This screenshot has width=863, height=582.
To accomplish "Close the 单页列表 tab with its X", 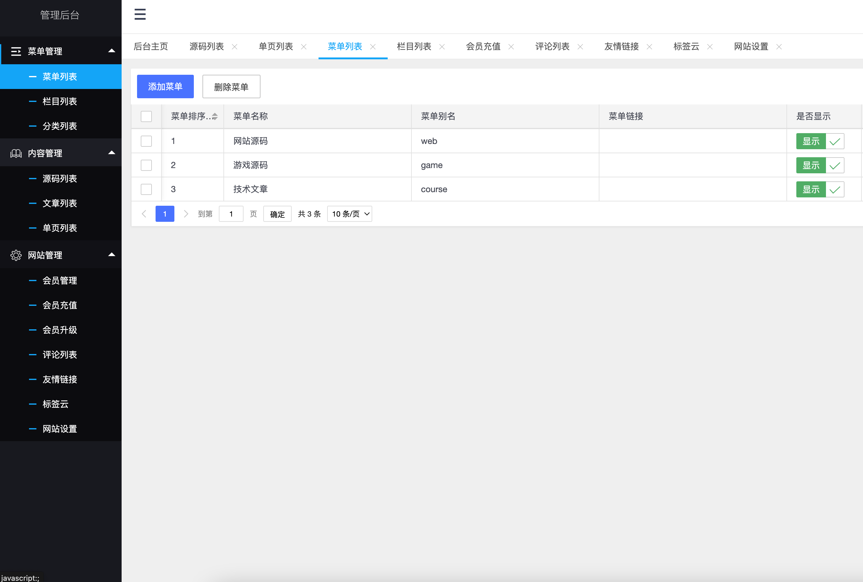I will pos(304,47).
